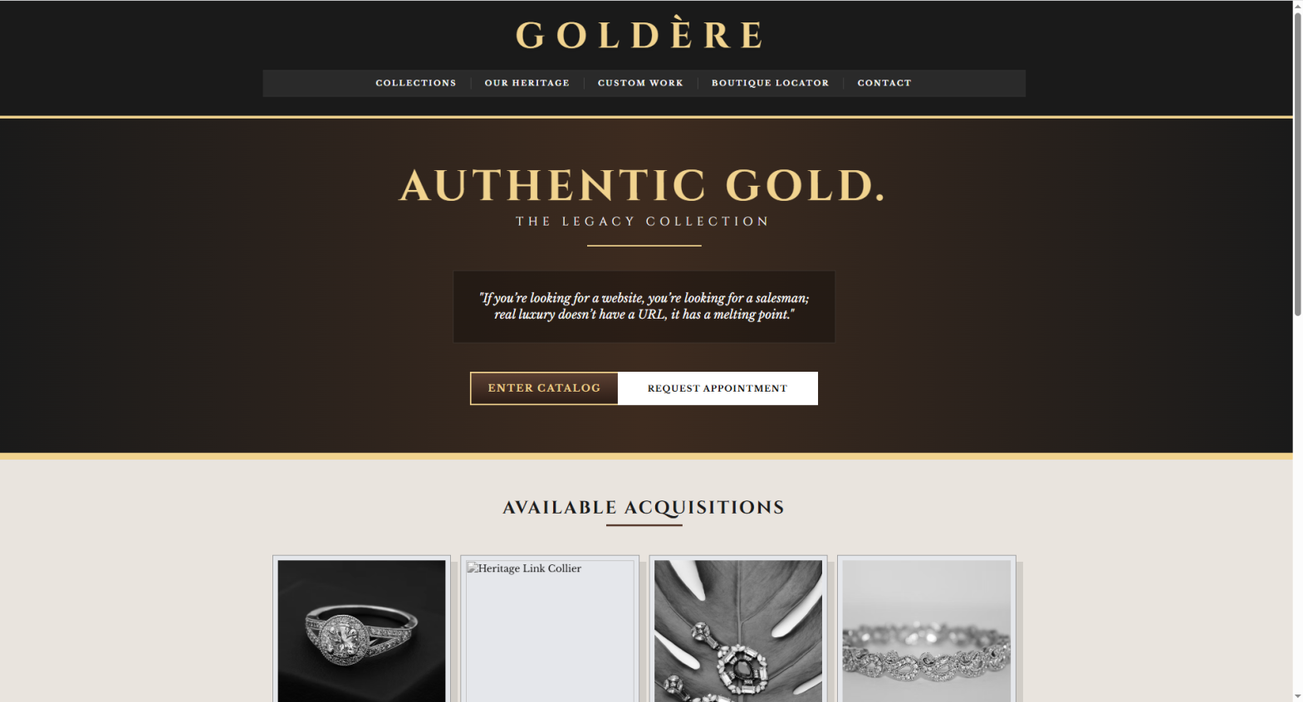This screenshot has width=1303, height=702.
Task: Click the luxury quote box
Action: [x=644, y=306]
